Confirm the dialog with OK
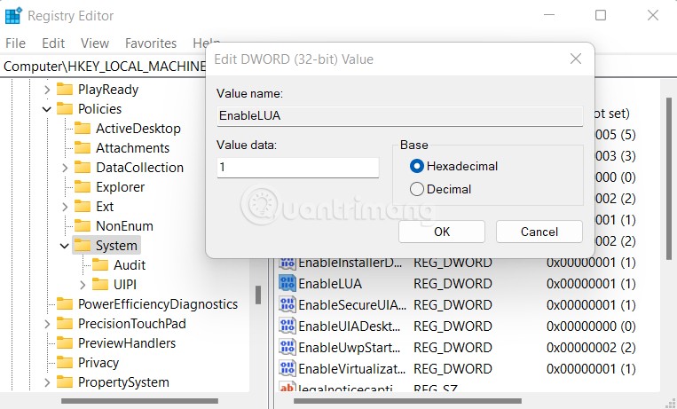Image resolution: width=677 pixels, height=409 pixels. 442,232
